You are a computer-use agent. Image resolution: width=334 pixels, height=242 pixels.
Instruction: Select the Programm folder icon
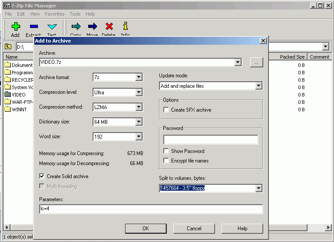8,72
